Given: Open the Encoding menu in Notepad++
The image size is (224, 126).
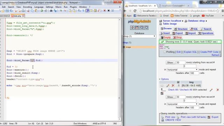Looking at the screenshot, I should (x=27, y=7).
